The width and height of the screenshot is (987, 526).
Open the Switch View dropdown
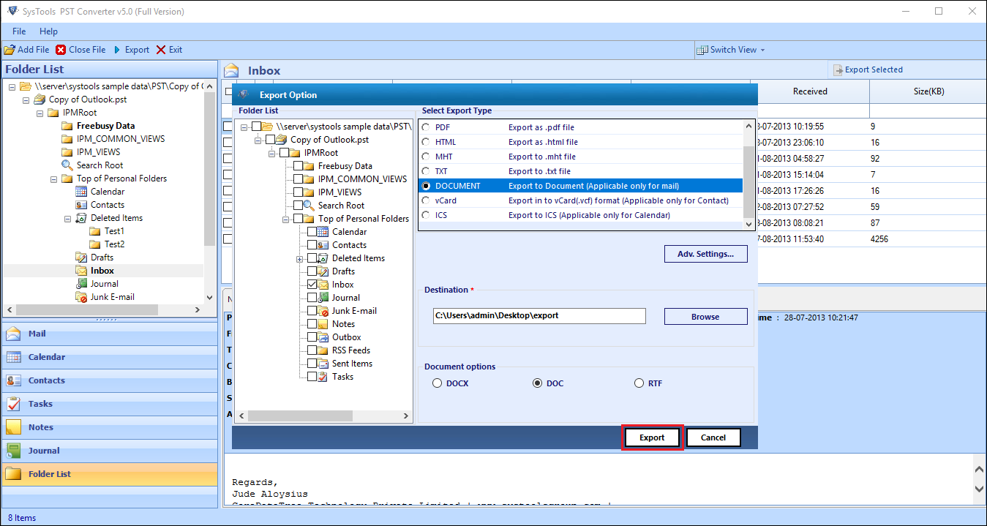732,50
